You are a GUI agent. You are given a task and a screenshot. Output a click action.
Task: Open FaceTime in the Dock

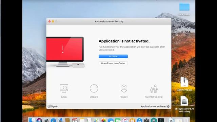118,120
